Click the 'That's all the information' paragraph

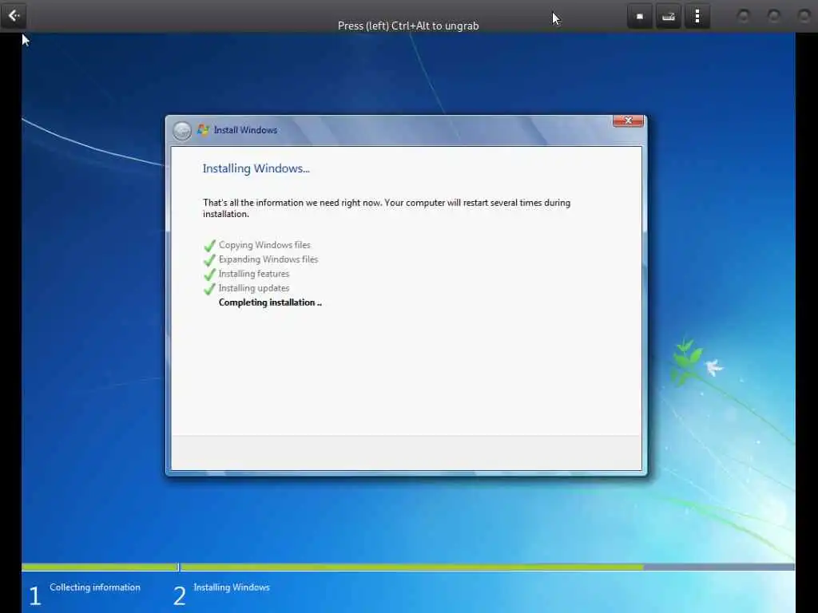(387, 208)
